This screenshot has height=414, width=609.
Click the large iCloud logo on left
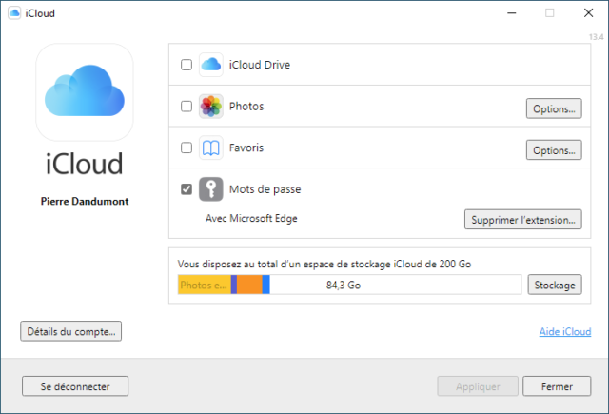pos(85,92)
